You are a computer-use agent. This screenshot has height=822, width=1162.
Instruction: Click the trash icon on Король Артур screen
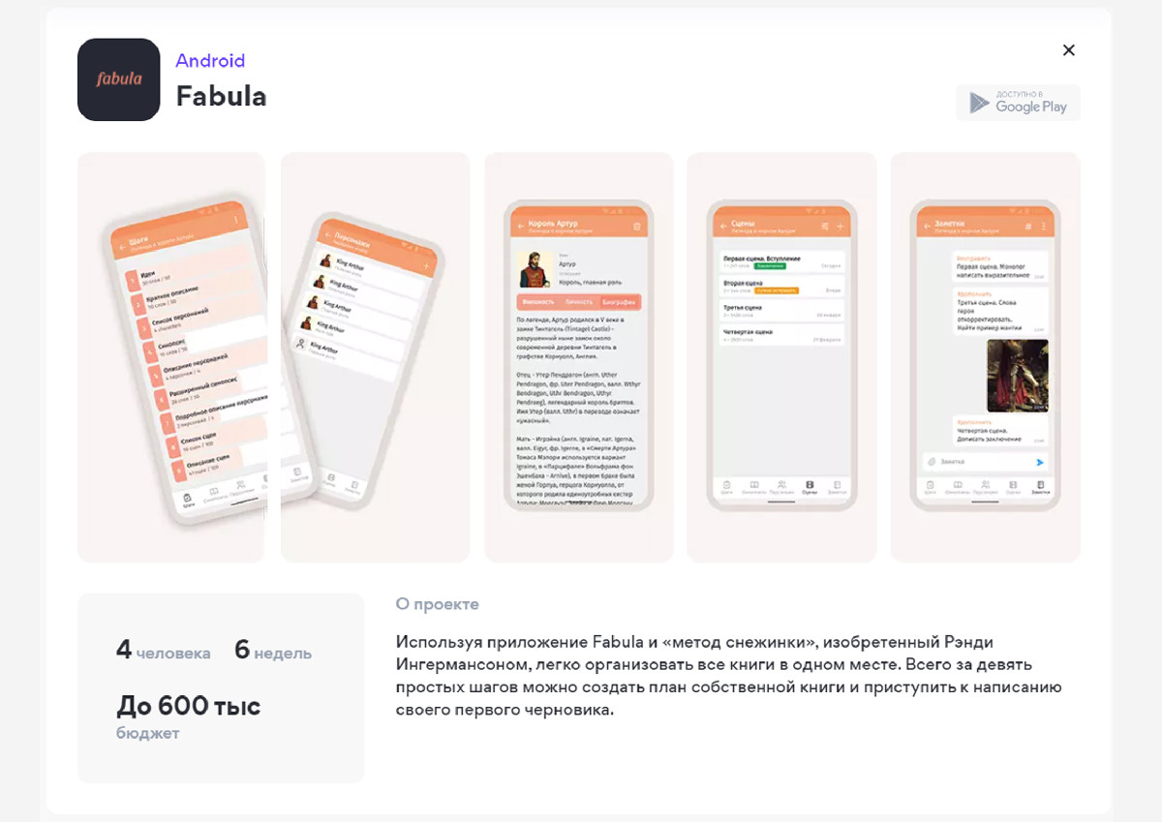pyautogui.click(x=636, y=227)
